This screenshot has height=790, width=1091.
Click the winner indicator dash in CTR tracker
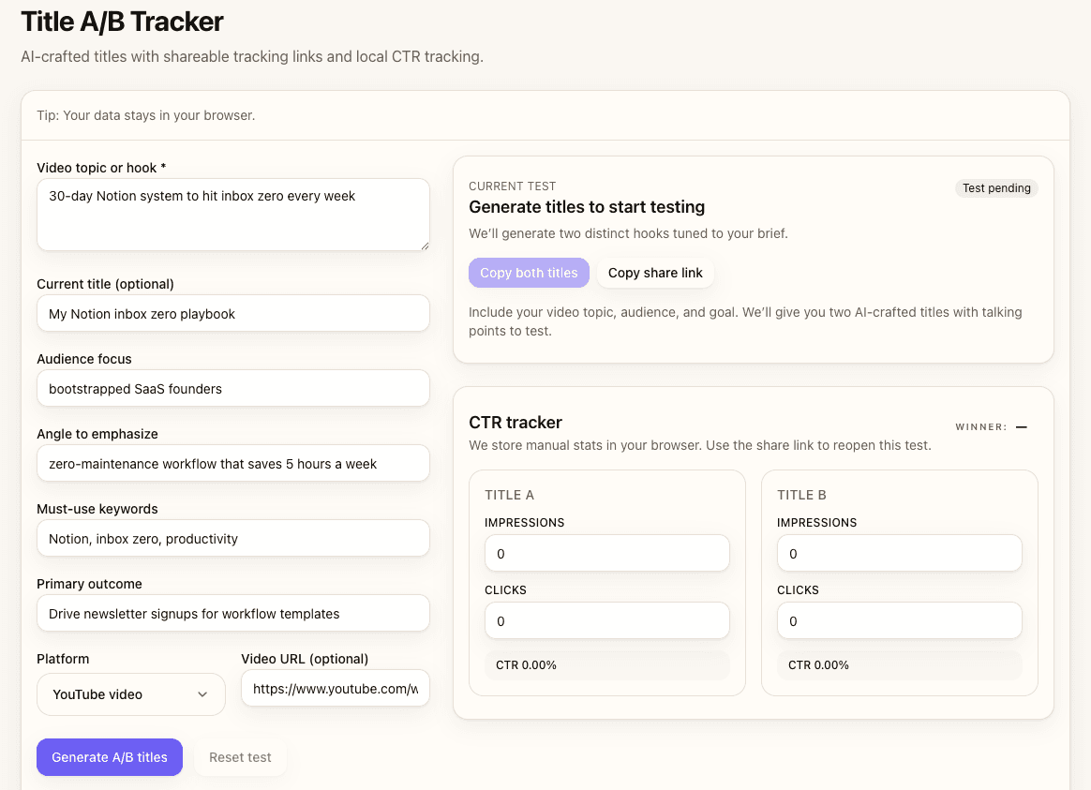click(1022, 426)
